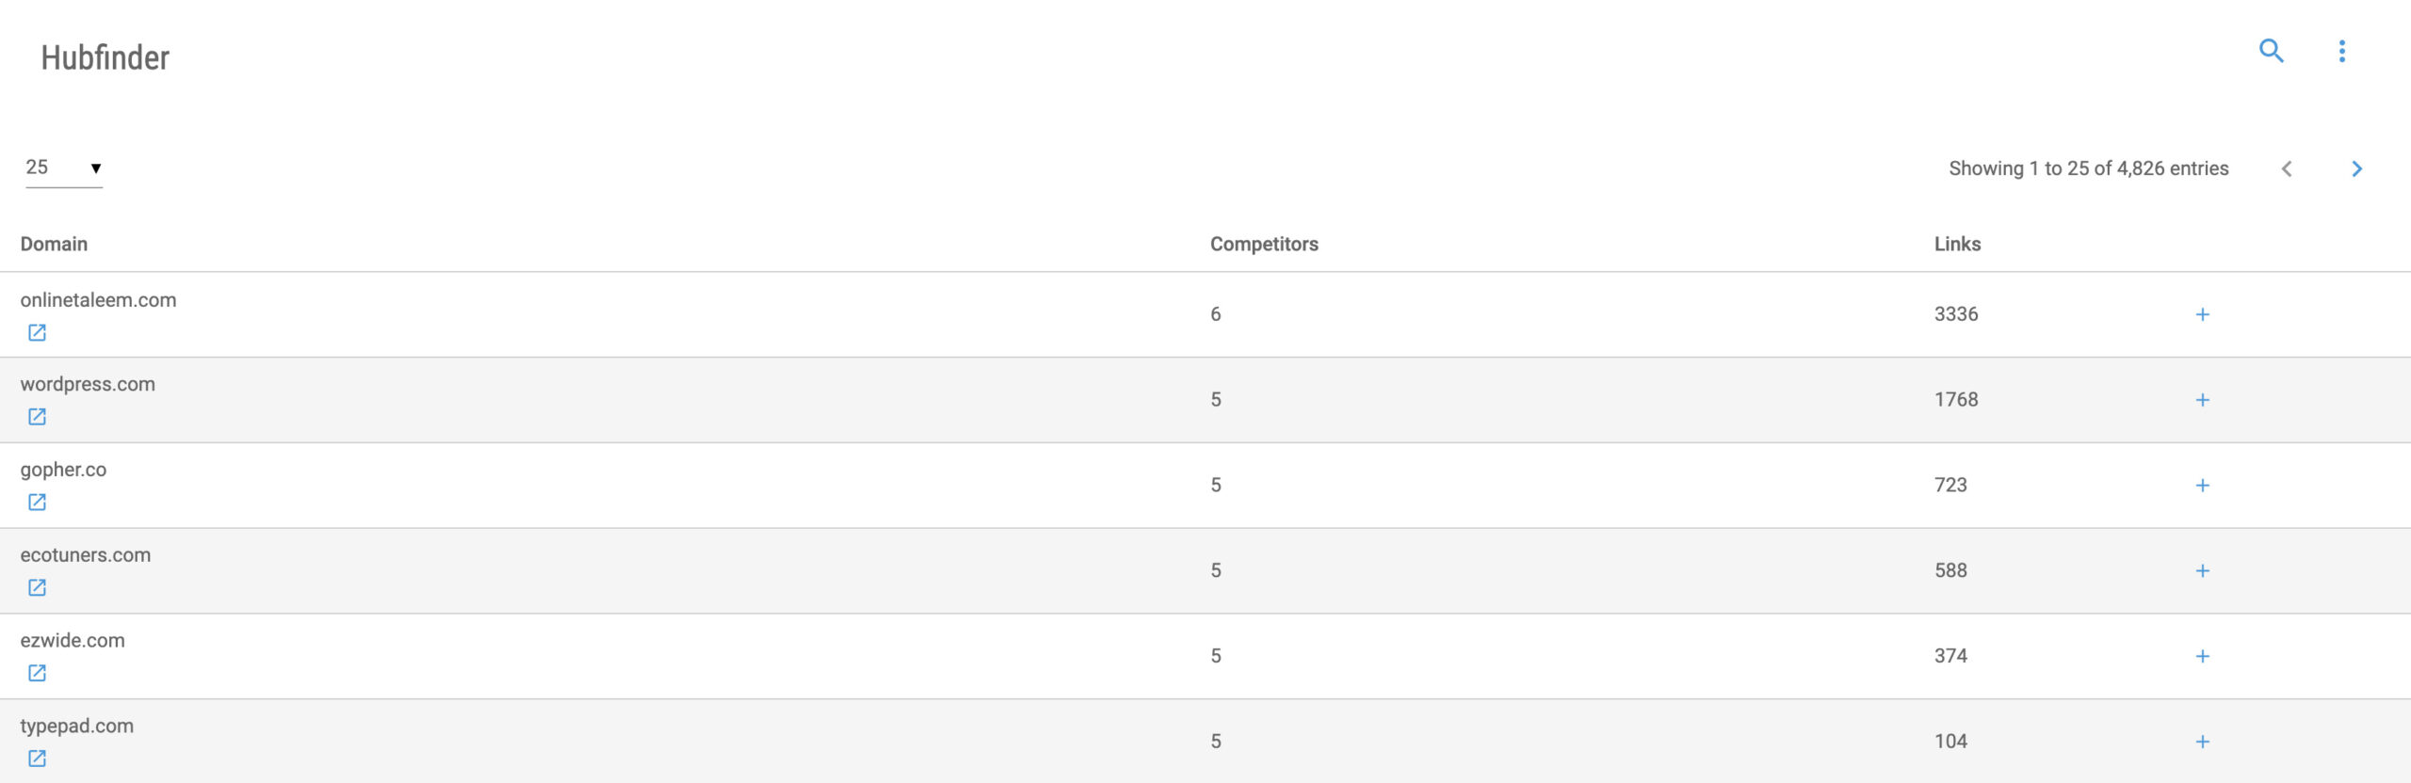Sort table by Competitors column header
The image size is (2411, 783).
pos(1264,244)
